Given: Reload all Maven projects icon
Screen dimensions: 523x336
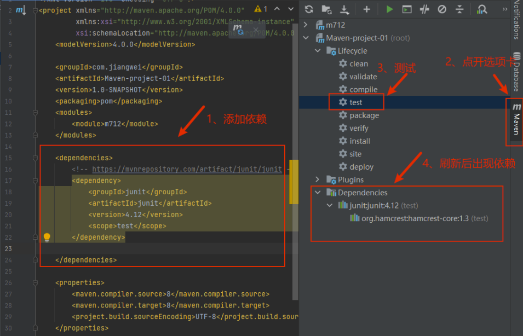Looking at the screenshot, I should [309, 9].
